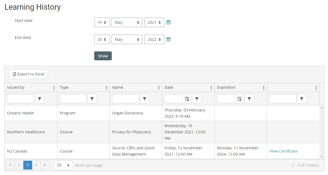
Task: Click Export to Excel button
Action: tap(29, 74)
